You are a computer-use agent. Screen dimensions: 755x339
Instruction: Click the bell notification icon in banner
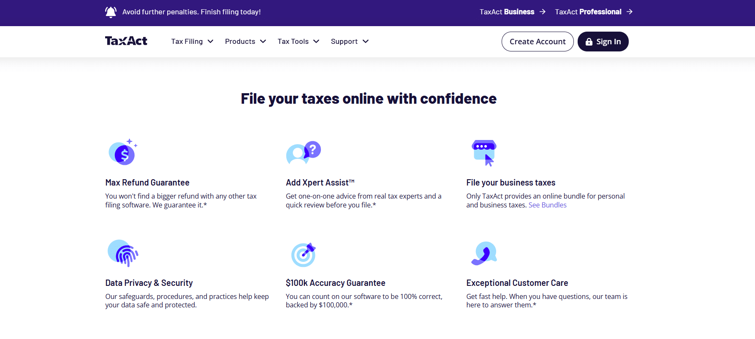tap(111, 12)
